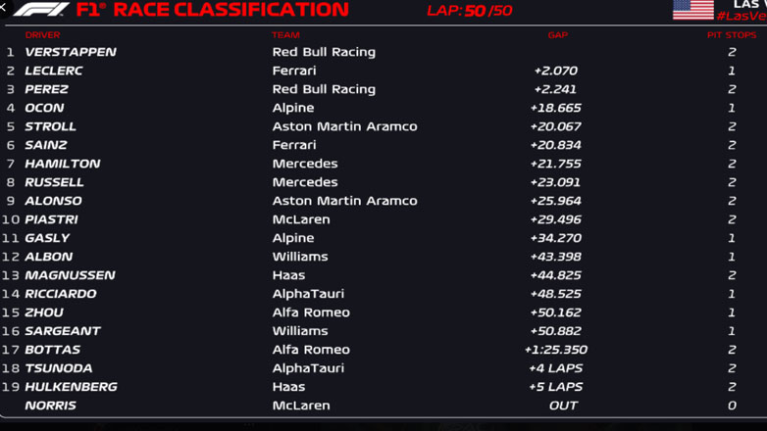Click the PIT STOPS column header
Image resolution: width=767 pixels, height=431 pixels.
(732, 35)
